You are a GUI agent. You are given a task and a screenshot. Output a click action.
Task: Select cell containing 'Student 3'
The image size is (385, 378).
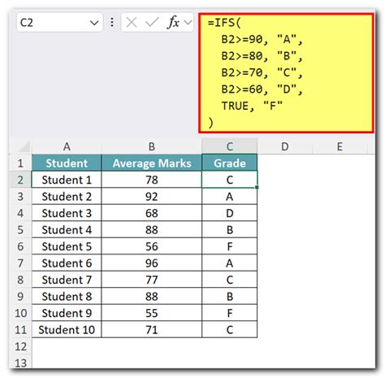(67, 213)
